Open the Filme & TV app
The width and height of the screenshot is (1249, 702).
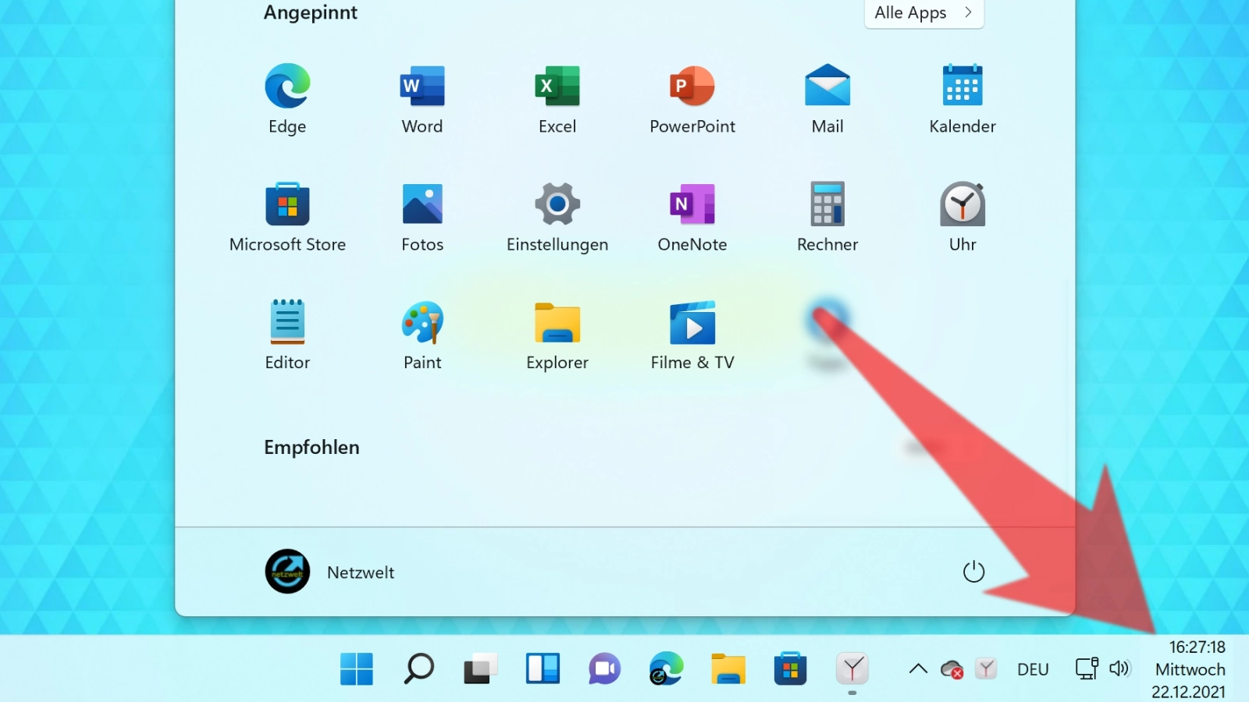(692, 335)
